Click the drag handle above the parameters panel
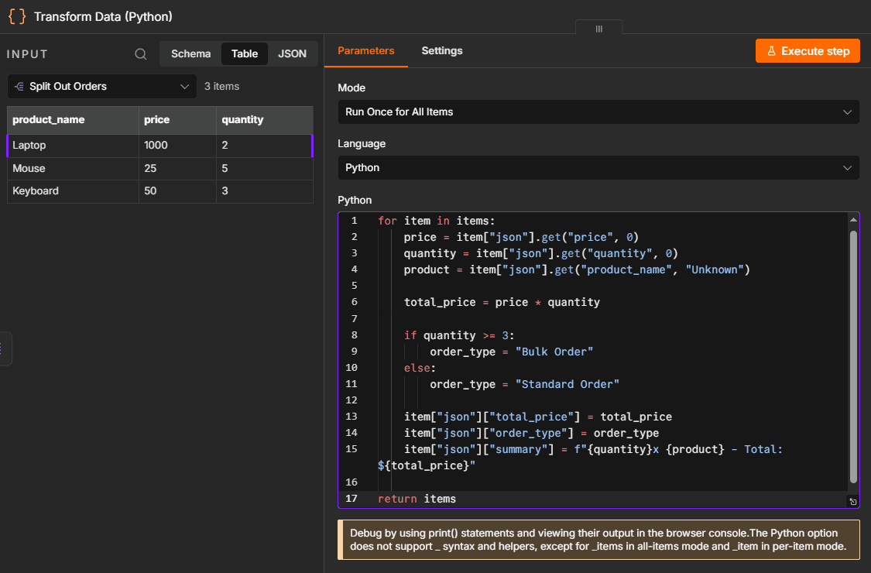The height and width of the screenshot is (573, 871). pyautogui.click(x=598, y=29)
